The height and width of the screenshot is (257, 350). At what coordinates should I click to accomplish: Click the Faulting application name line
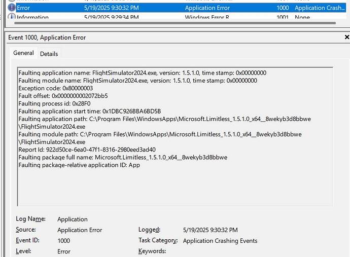[x=142, y=73]
